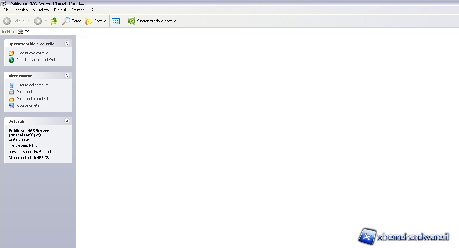Image resolution: width=459 pixels, height=248 pixels.
Task: Click Pubblica cartella sul Web link
Action: 36,60
